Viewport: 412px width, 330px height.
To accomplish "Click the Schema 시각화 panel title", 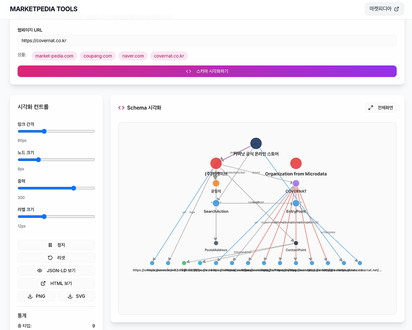I will [x=144, y=108].
